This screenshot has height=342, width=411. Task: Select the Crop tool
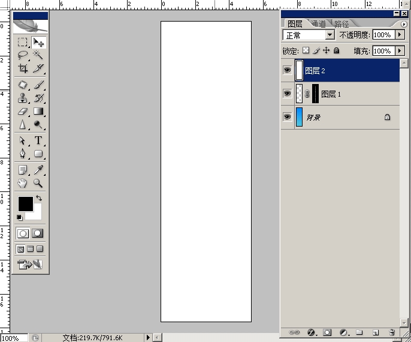pyautogui.click(x=23, y=68)
